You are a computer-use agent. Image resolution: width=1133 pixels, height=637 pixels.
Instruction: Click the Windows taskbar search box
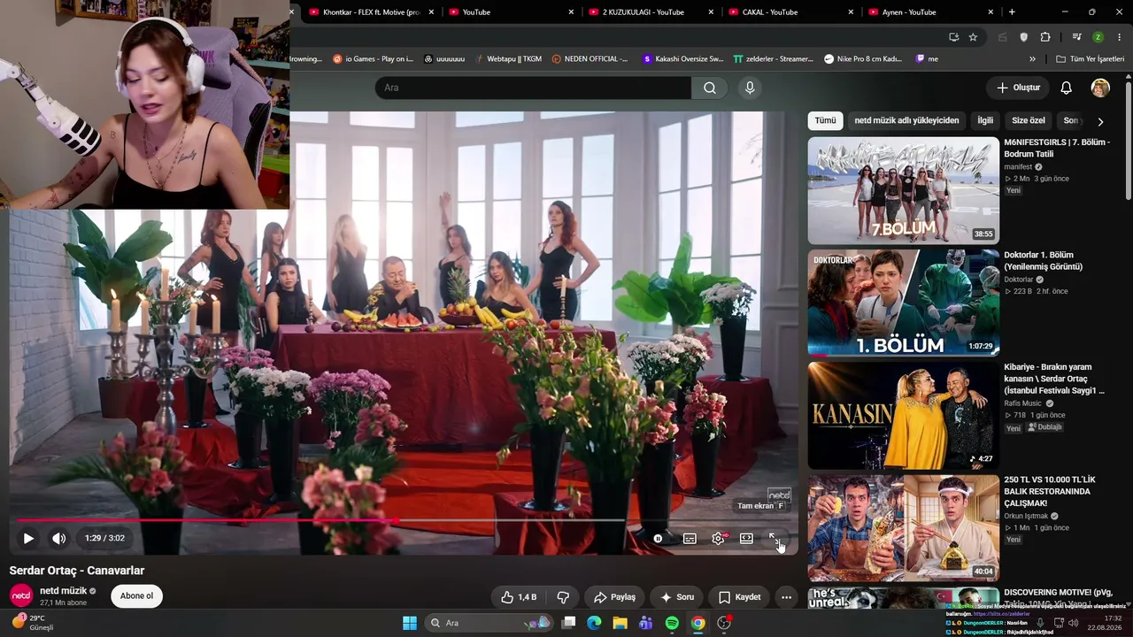point(487,623)
